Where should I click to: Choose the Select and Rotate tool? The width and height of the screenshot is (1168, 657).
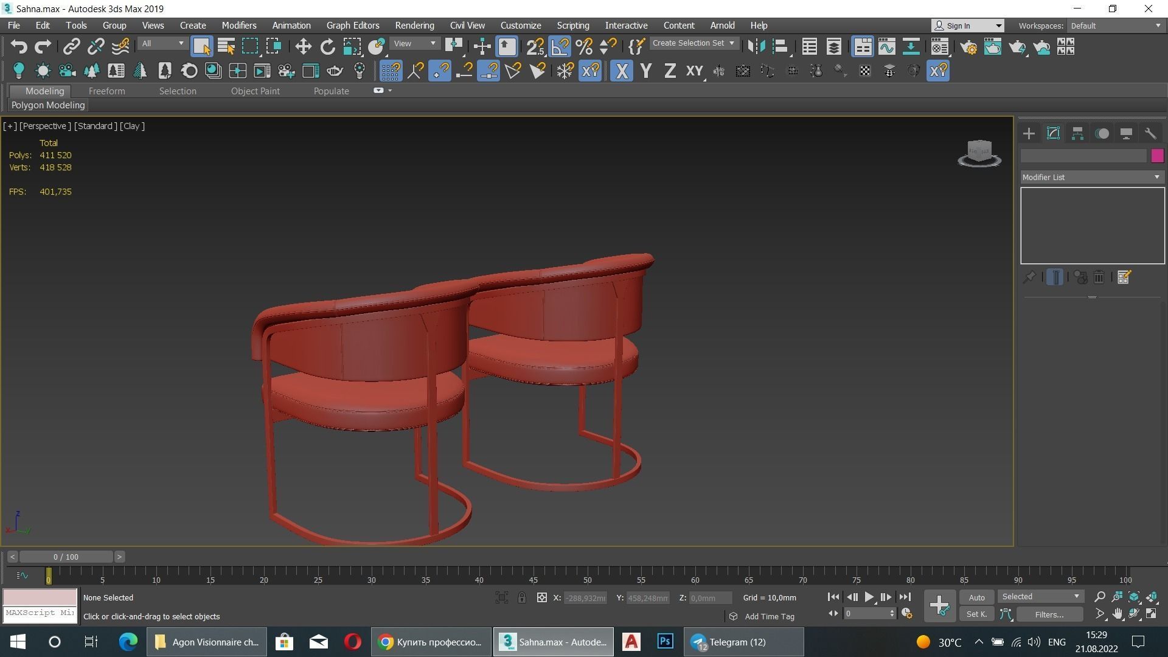(327, 47)
